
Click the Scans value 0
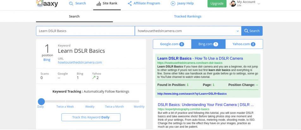pos(41,78)
